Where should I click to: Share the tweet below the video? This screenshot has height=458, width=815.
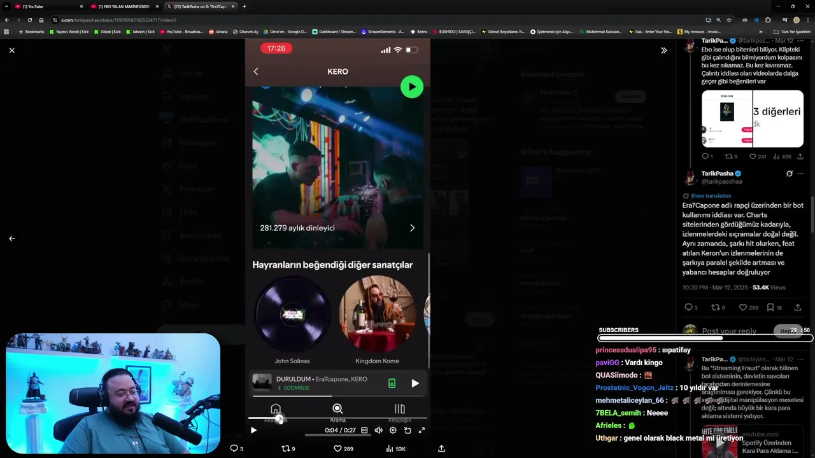click(441, 448)
